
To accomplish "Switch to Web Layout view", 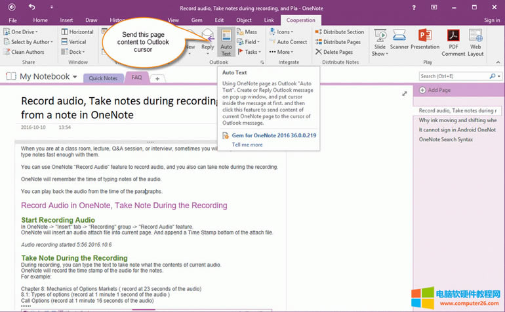I will pos(475,41).
